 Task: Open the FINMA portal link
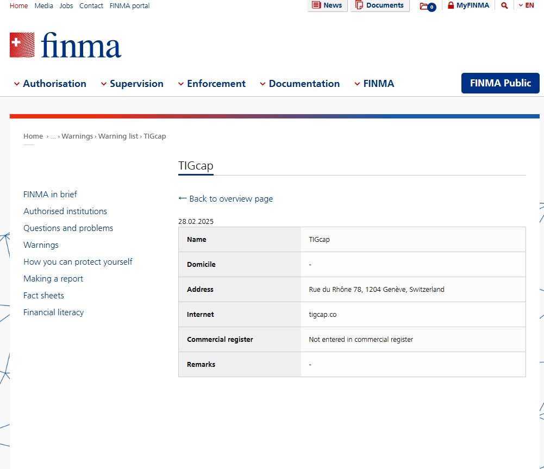tap(129, 5)
